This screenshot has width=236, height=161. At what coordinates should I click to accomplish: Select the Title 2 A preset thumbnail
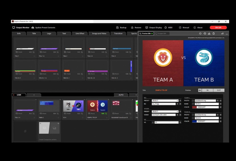coord(98,45)
